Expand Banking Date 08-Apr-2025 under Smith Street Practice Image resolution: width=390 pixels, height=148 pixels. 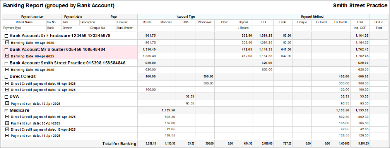point(7,70)
